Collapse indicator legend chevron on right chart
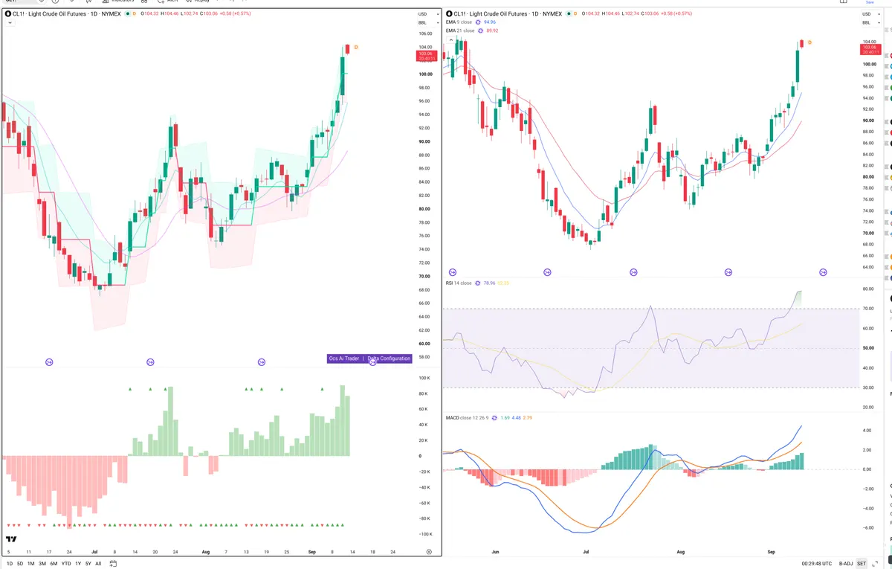 click(x=450, y=40)
